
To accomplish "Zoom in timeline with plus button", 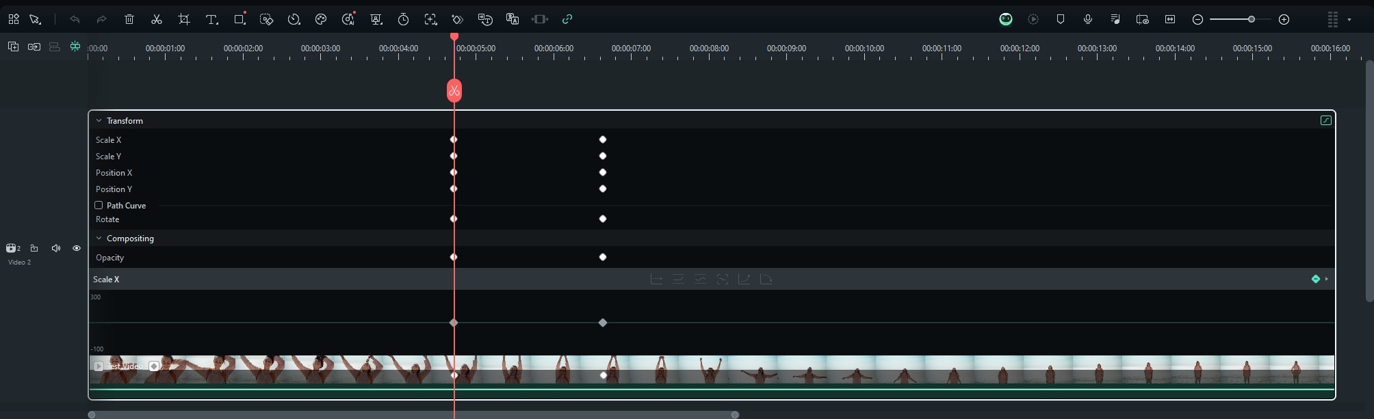I will click(x=1284, y=19).
